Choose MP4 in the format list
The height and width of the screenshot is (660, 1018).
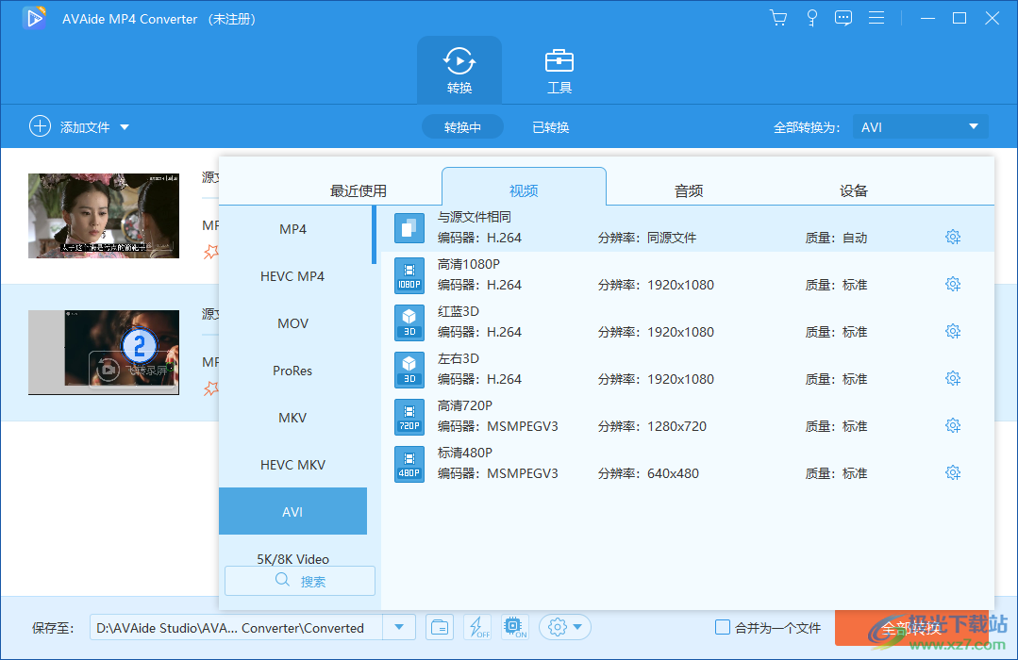click(292, 229)
